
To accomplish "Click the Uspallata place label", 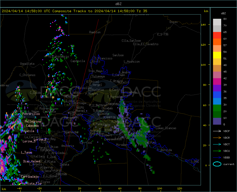I will (27, 64).
